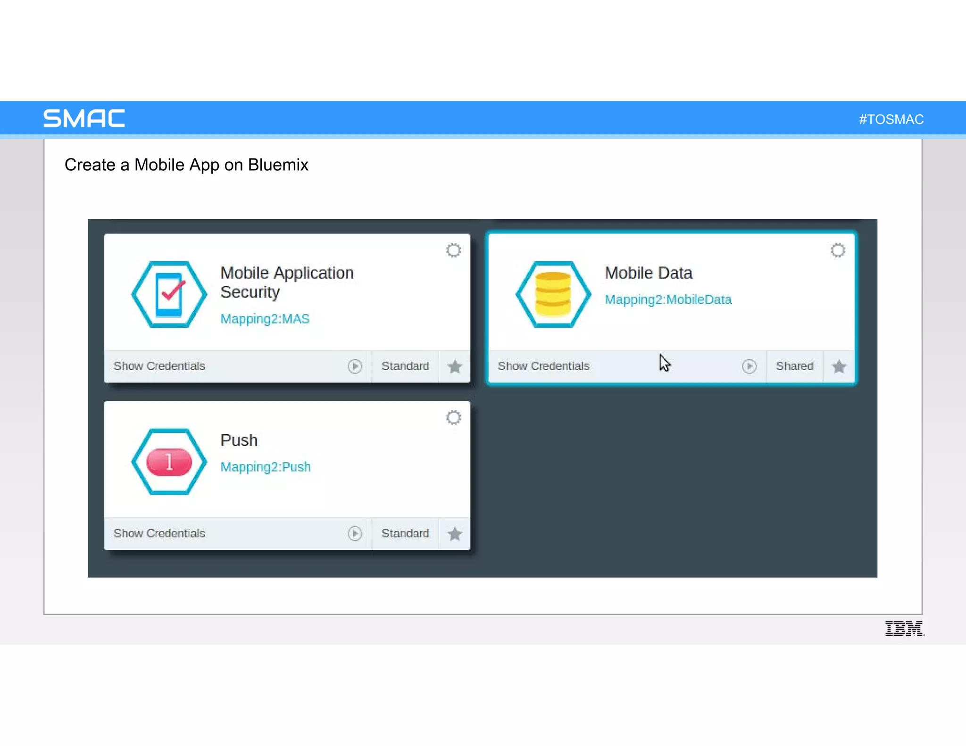966x746 pixels.
Task: Open settings gear on Mobile Data card
Action: click(838, 250)
